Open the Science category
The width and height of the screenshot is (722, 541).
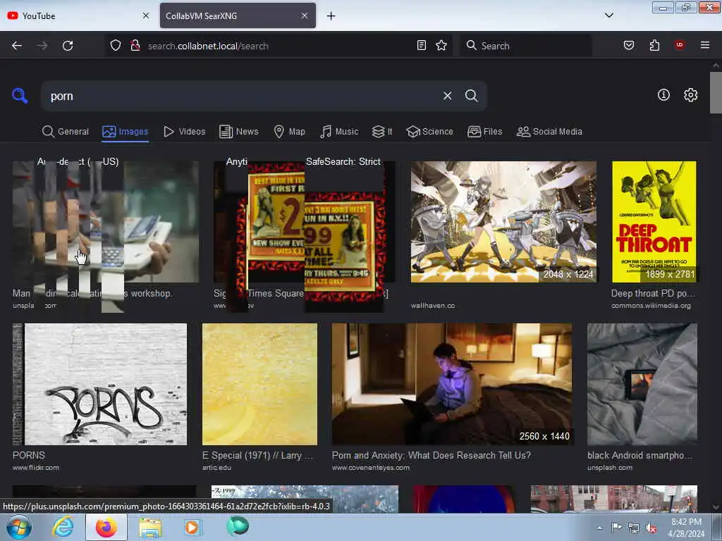coord(429,132)
